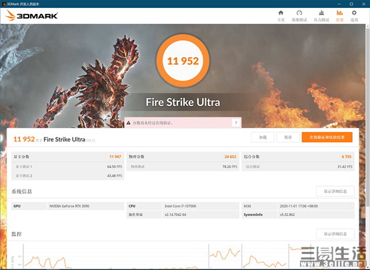
Task: Click the warning triangle icon in pink banner
Action: click(129, 123)
